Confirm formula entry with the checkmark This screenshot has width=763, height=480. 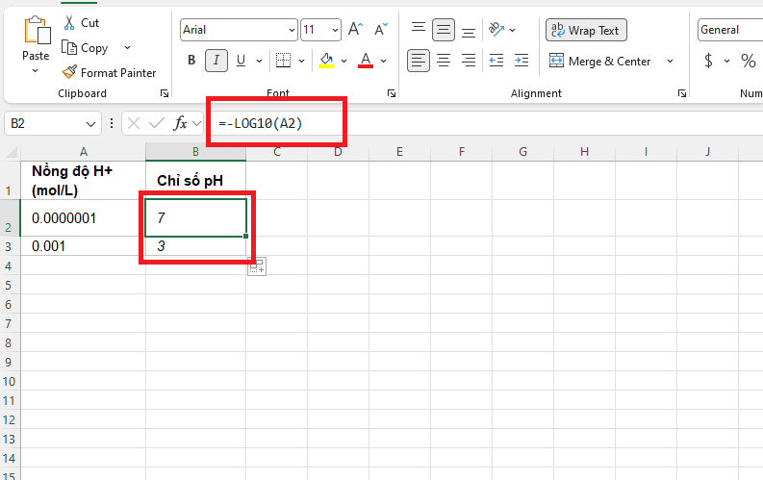[157, 123]
